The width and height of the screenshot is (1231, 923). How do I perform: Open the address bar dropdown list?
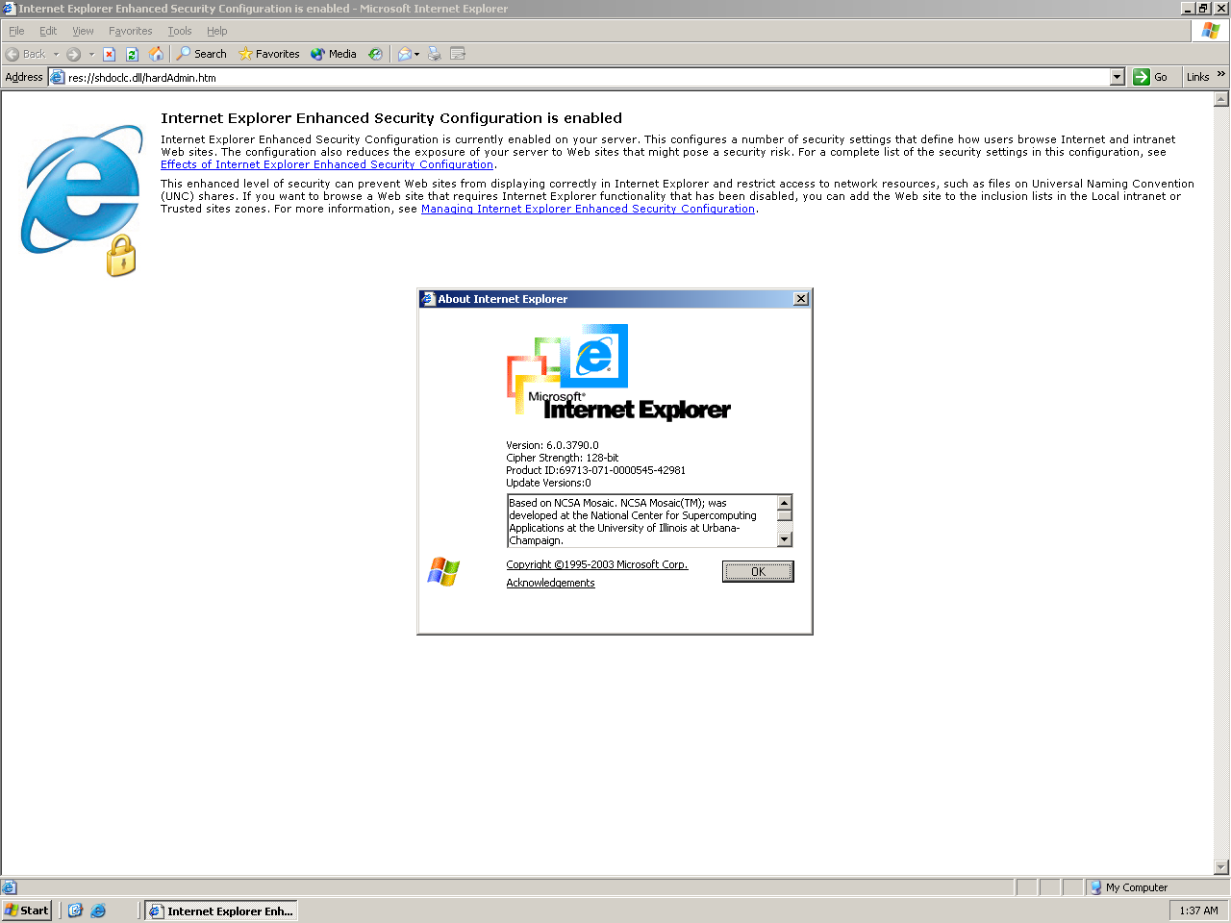[1118, 77]
